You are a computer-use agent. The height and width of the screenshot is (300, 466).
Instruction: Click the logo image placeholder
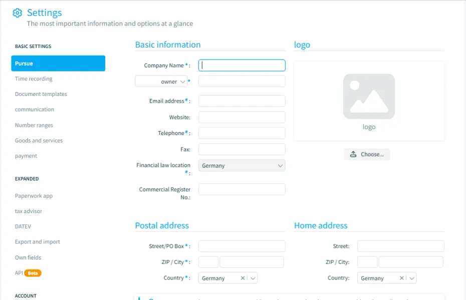click(x=369, y=96)
